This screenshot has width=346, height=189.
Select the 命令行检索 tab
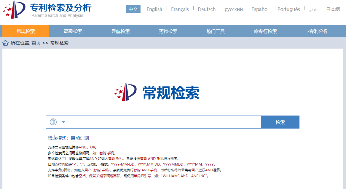265,31
